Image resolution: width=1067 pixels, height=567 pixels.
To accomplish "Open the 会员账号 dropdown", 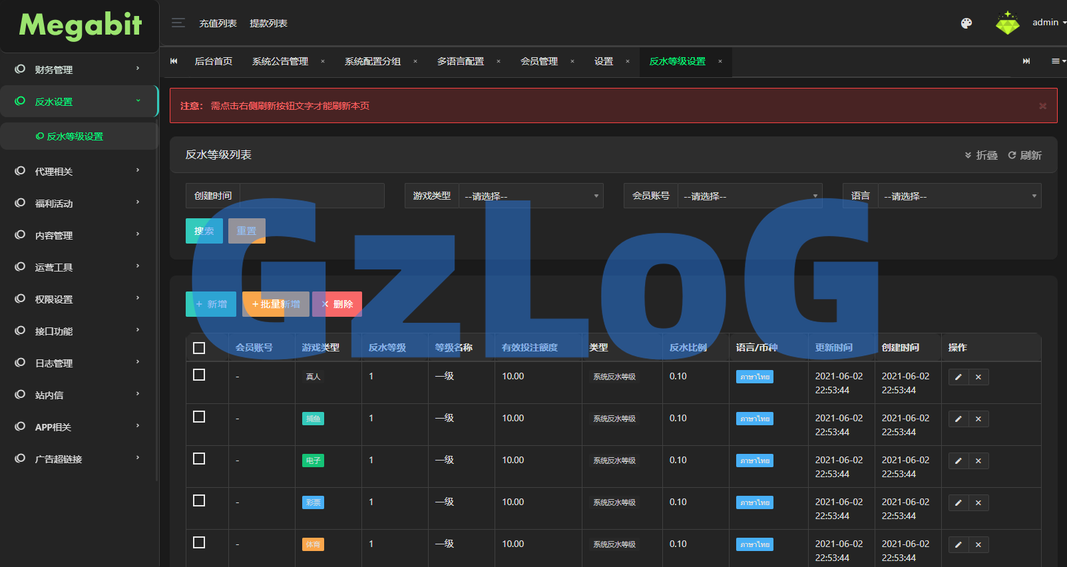I will (749, 196).
